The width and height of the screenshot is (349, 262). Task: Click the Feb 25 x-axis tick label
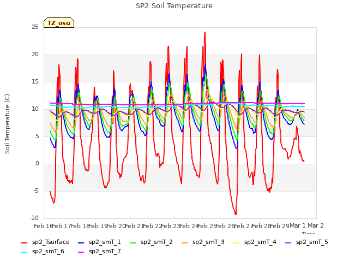pos(207,226)
